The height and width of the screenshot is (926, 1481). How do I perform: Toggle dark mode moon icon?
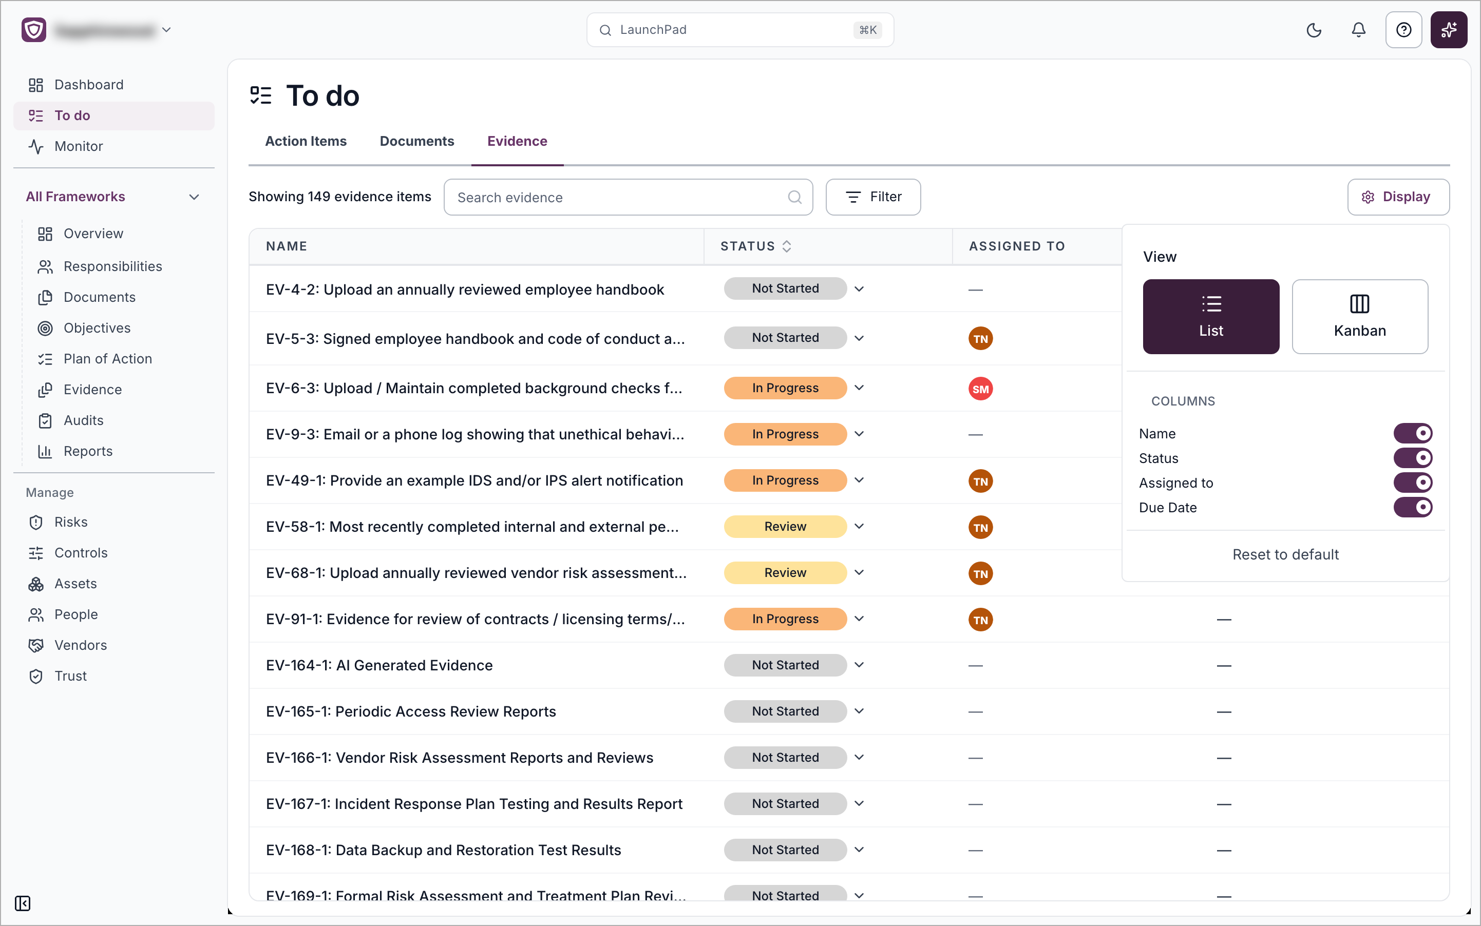coord(1314,30)
